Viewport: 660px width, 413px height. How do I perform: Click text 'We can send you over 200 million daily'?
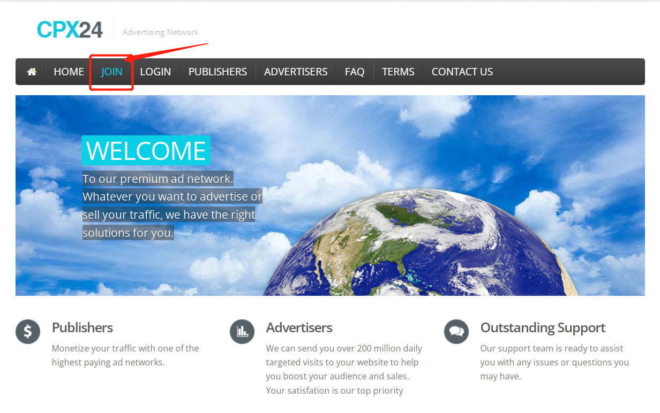tap(344, 348)
